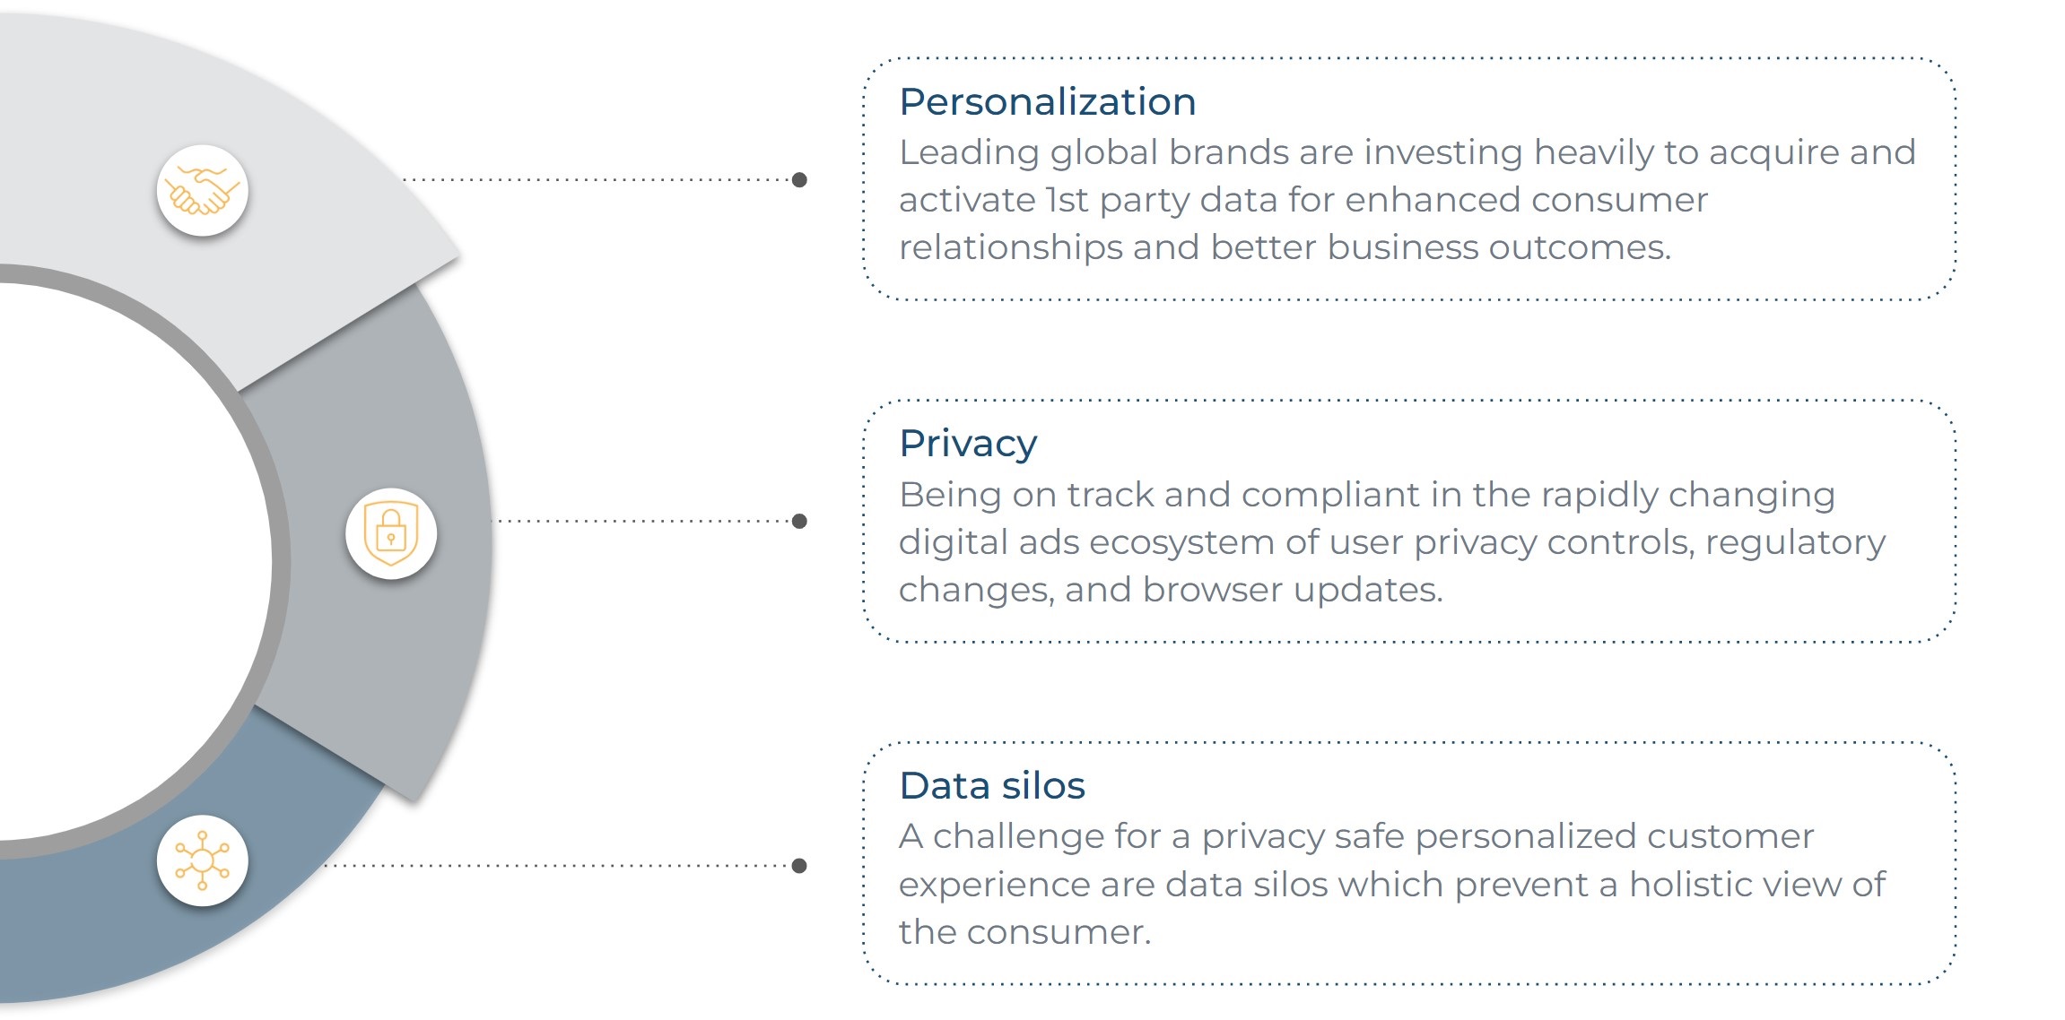Select the Data silos heading
The width and height of the screenshot is (2065, 1020).
point(992,785)
